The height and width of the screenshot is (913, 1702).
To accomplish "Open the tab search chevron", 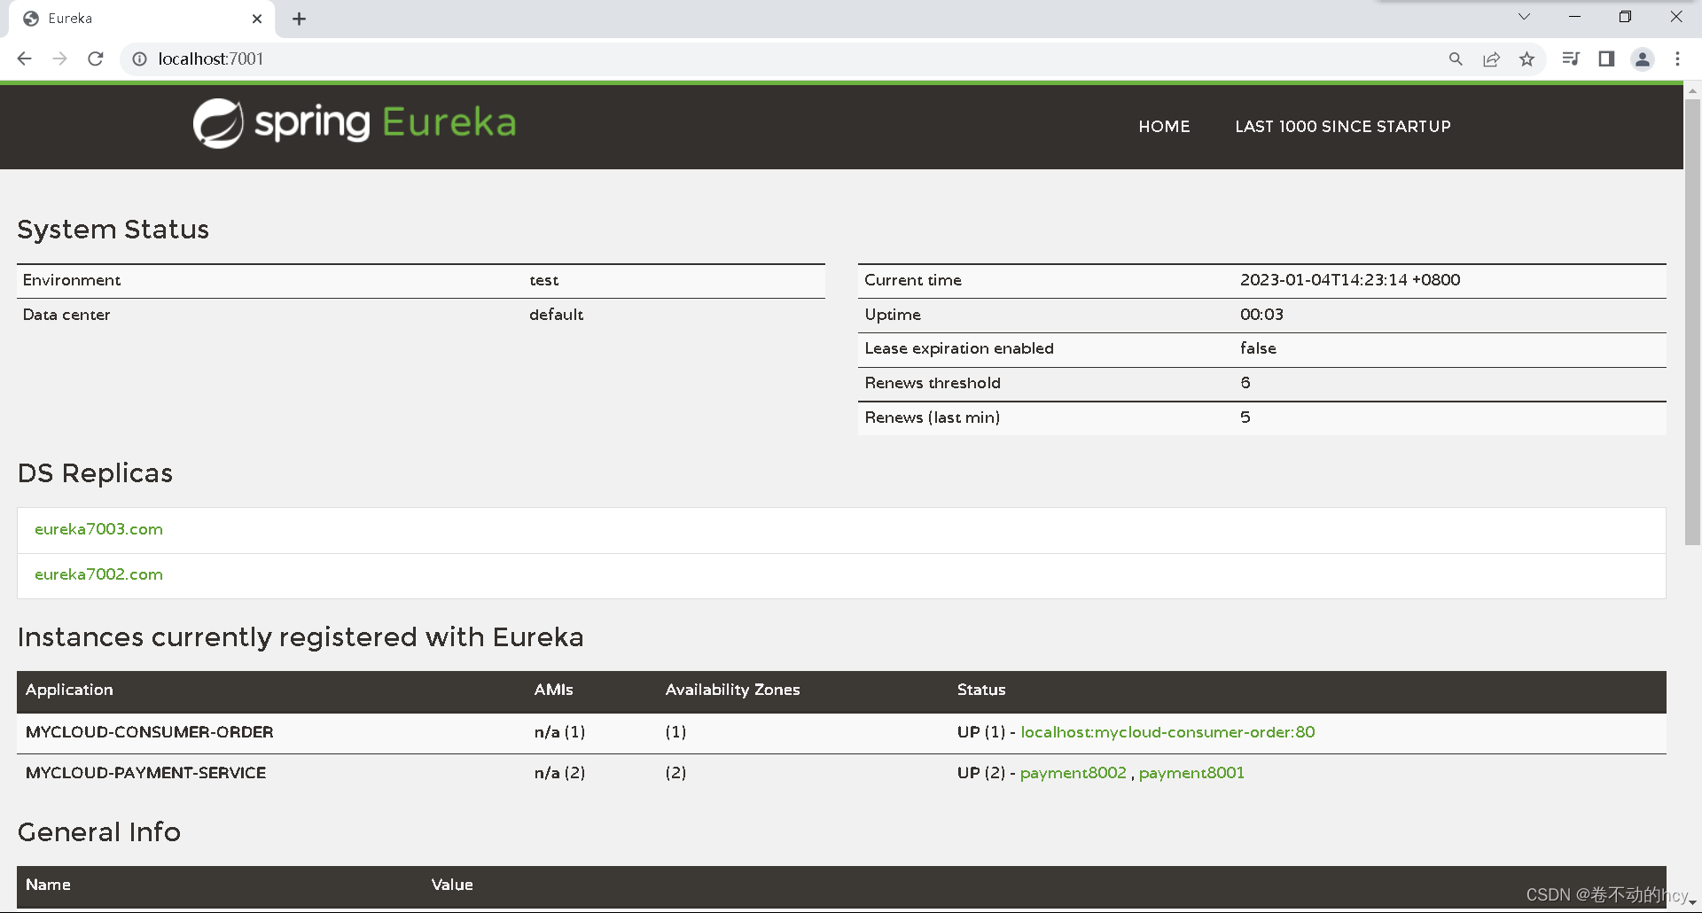I will (x=1524, y=17).
